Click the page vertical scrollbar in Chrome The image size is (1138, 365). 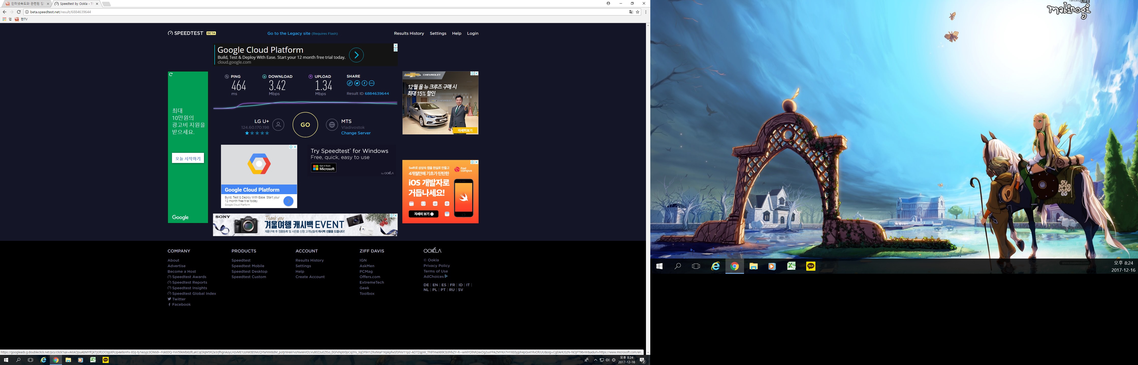coord(648,189)
